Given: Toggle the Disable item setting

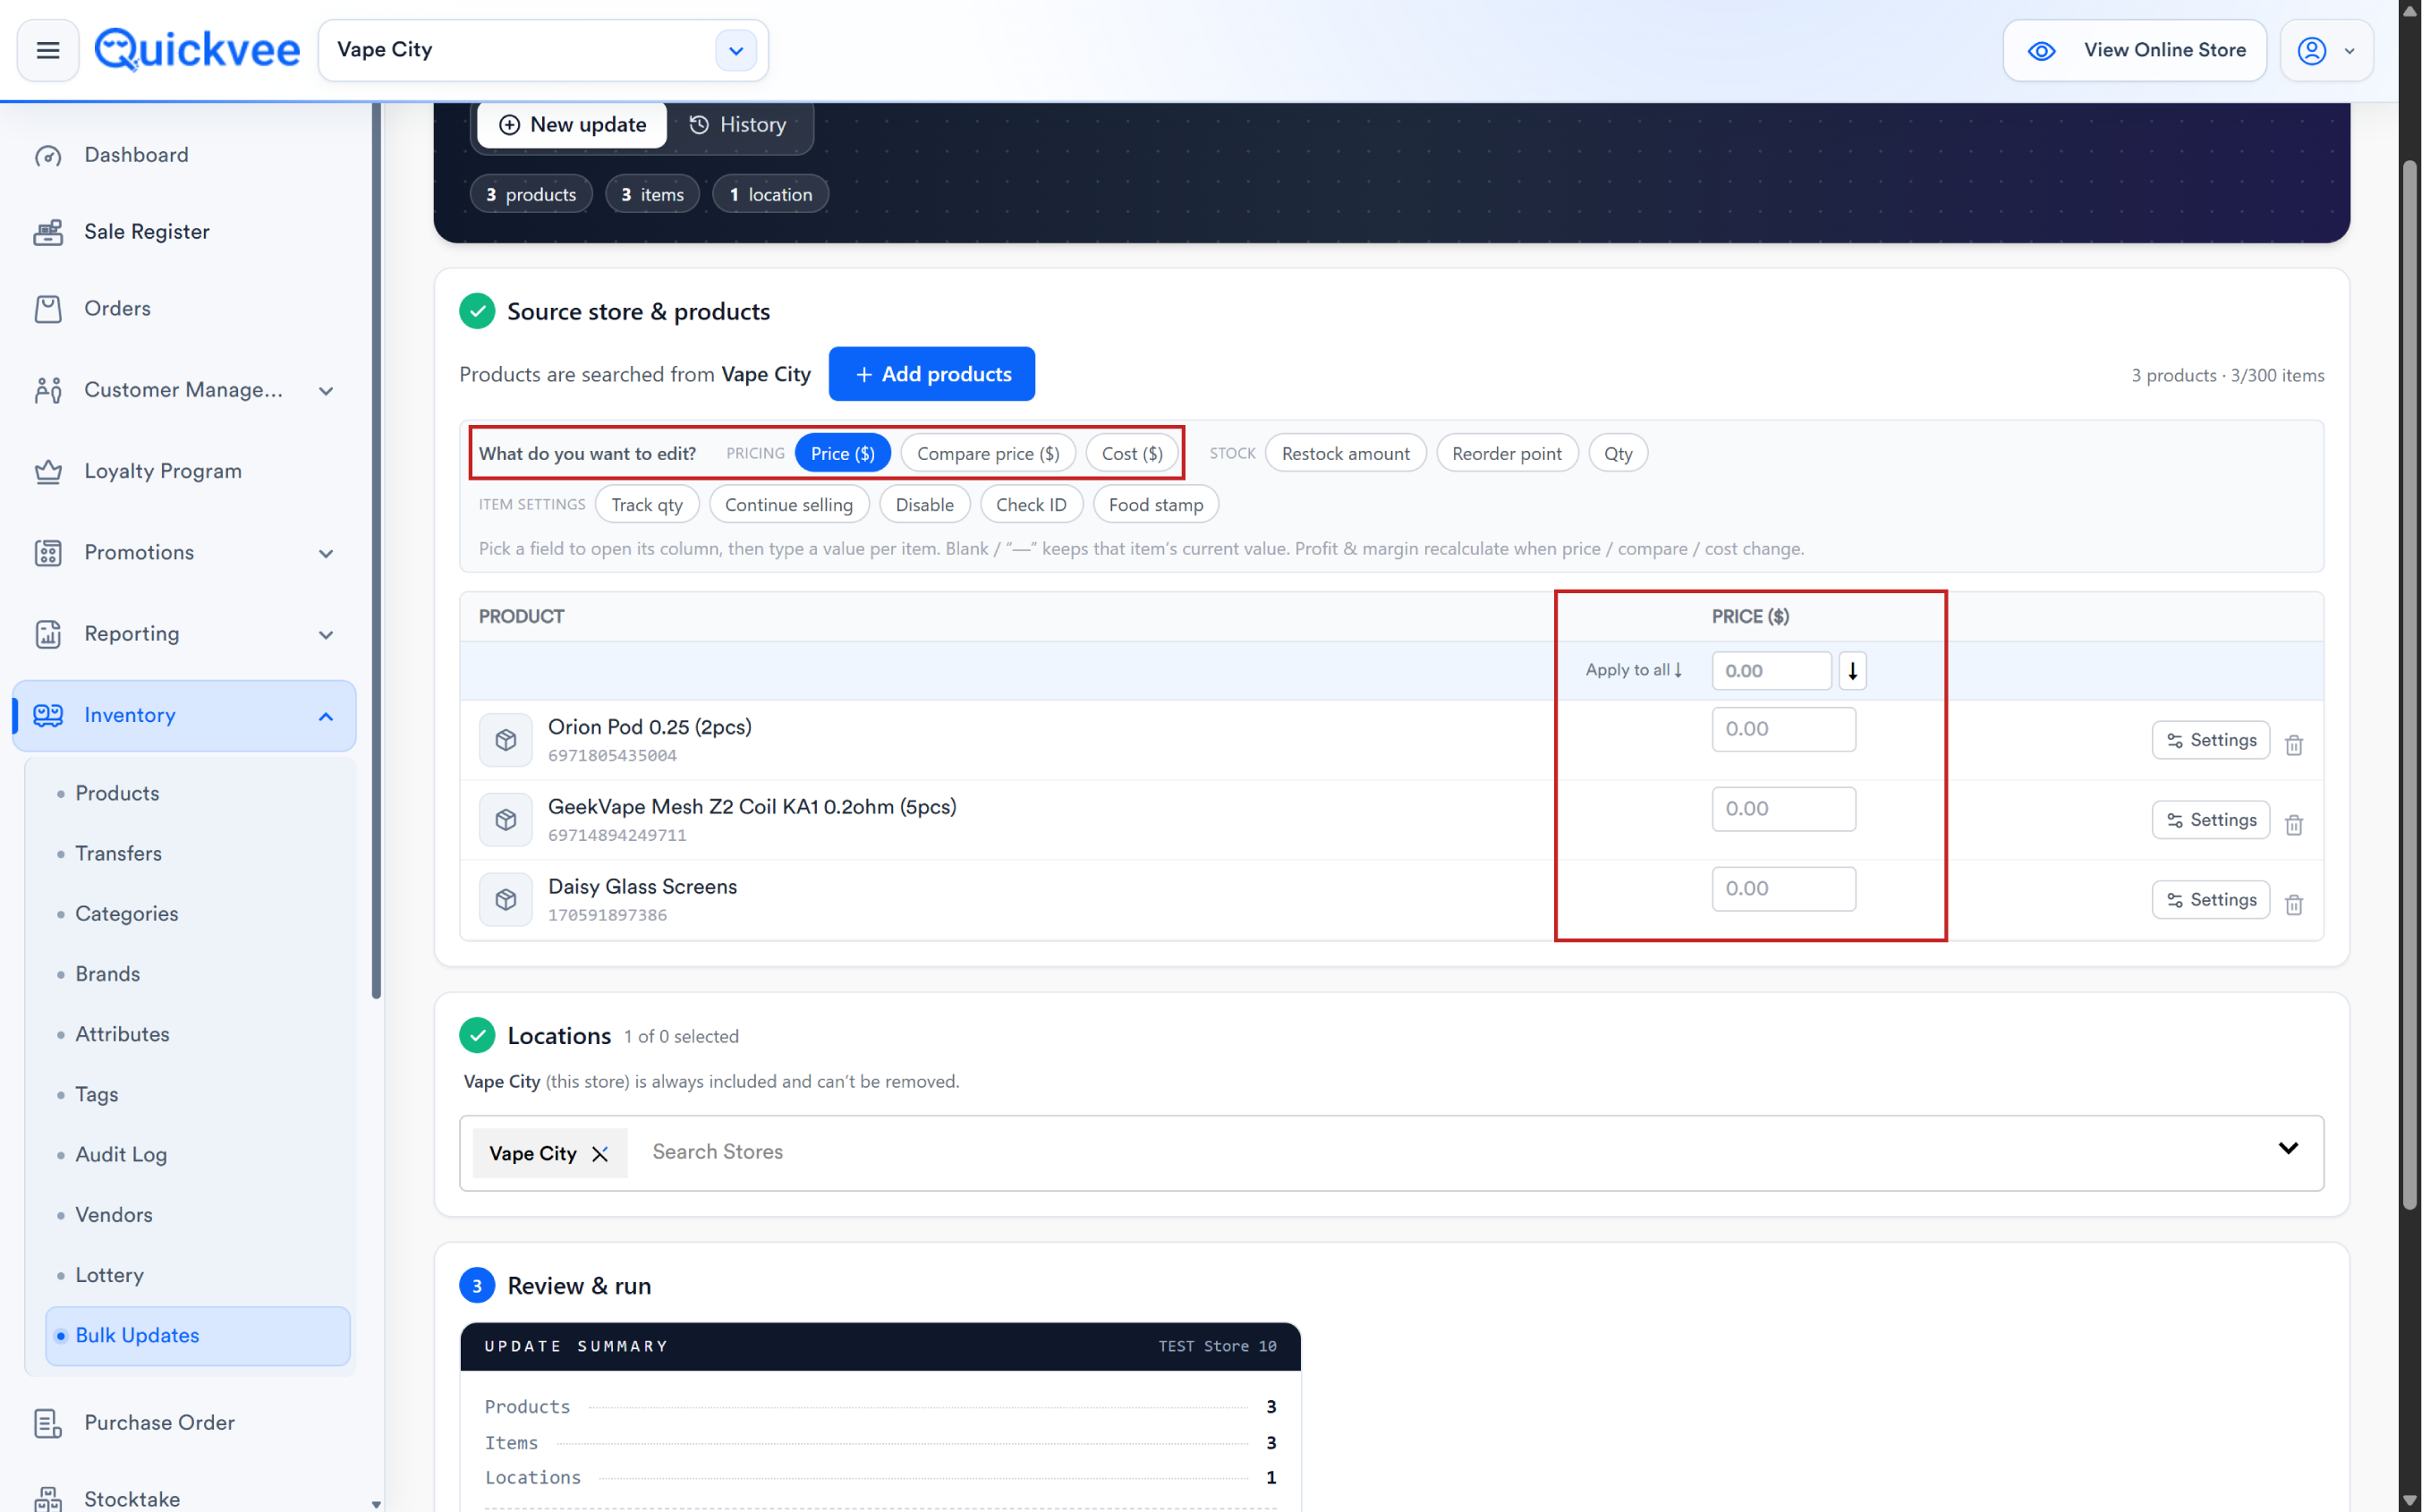Looking at the screenshot, I should [925, 505].
